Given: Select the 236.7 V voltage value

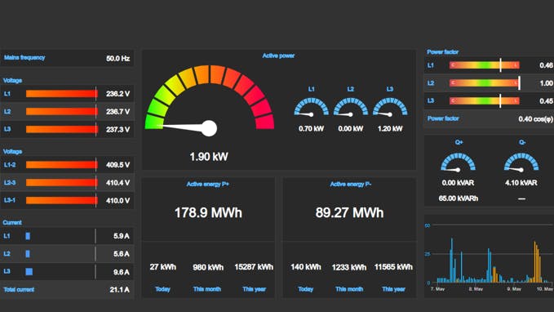Looking at the screenshot, I should (118, 112).
